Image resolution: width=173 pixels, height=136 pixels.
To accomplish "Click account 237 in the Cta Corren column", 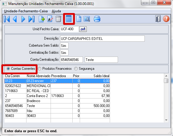I will coord(15,101).
